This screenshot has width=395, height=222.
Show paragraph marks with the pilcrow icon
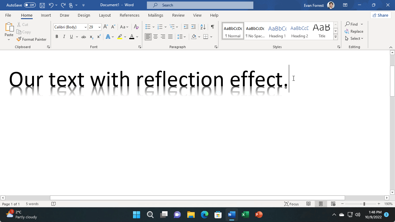click(x=212, y=27)
